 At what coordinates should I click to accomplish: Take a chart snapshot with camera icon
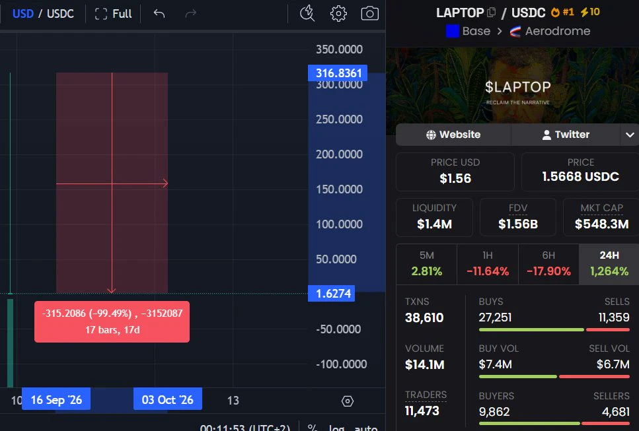369,13
